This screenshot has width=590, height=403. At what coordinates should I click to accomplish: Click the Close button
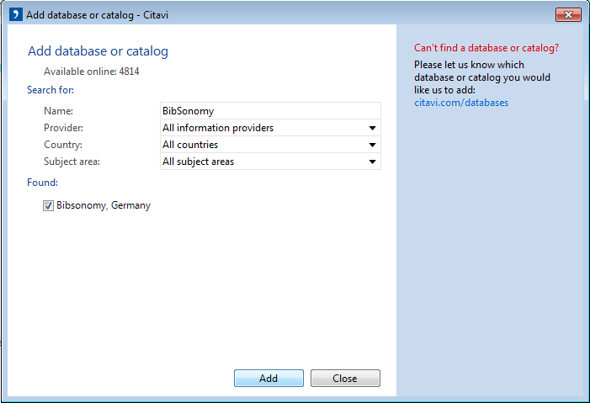point(345,378)
